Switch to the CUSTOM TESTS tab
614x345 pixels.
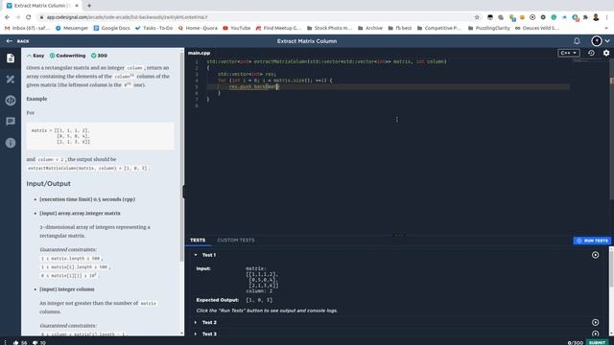coord(236,241)
